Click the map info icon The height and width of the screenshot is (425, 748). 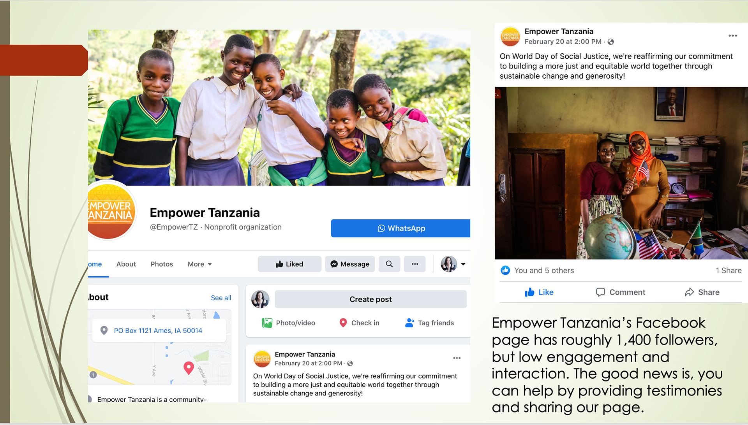pos(93,375)
